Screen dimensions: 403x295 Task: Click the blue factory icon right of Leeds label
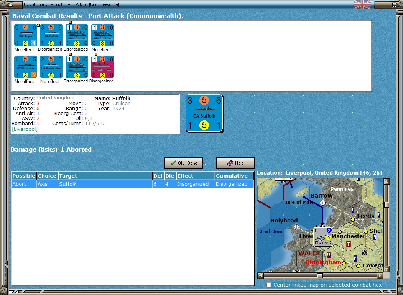(x=379, y=215)
